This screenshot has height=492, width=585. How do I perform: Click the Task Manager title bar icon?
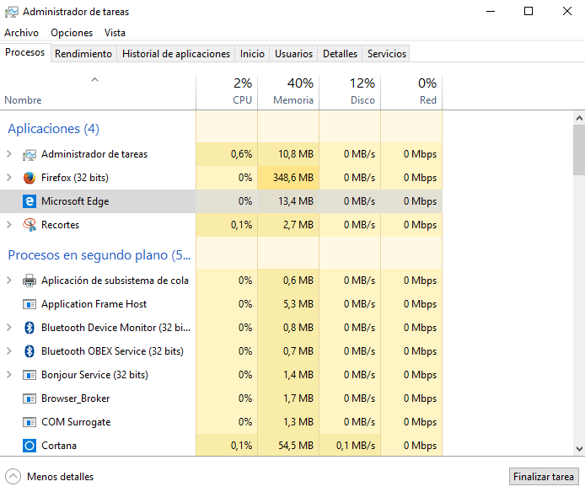tap(11, 12)
